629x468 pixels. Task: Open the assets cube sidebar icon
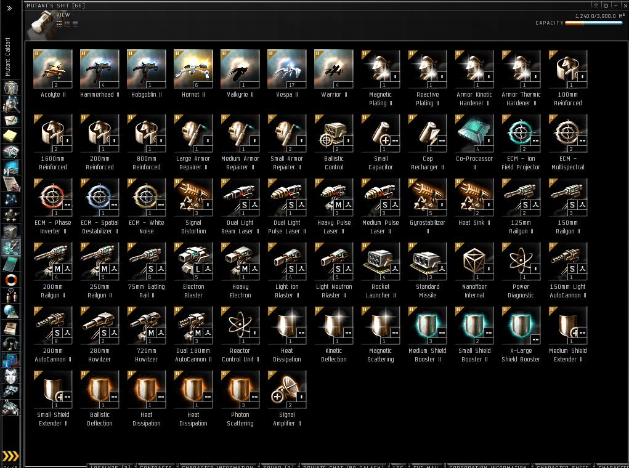tap(11, 231)
